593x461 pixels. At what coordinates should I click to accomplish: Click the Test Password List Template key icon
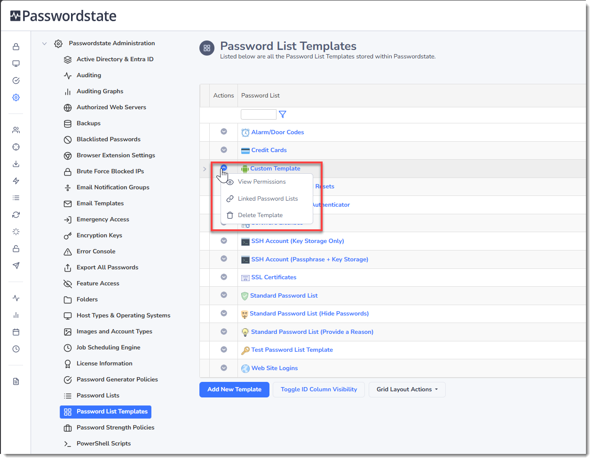coord(245,350)
